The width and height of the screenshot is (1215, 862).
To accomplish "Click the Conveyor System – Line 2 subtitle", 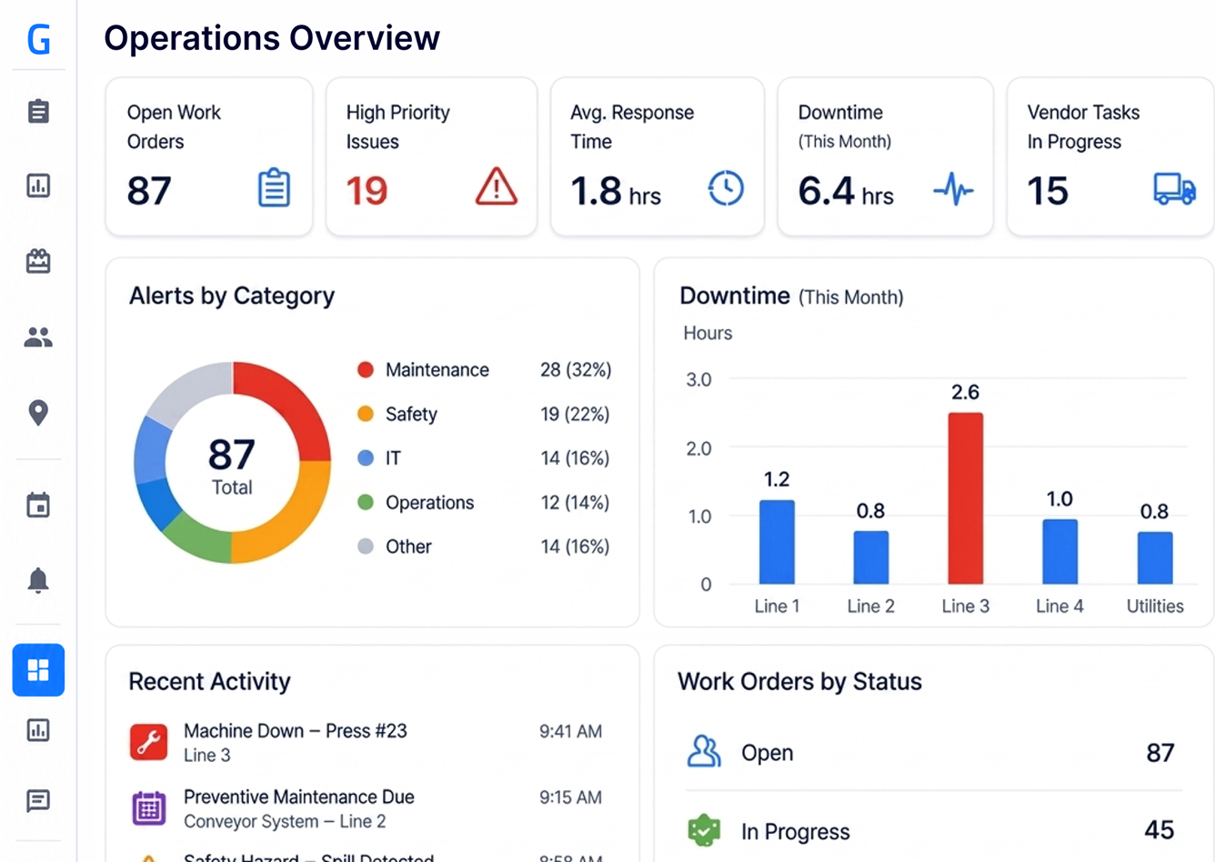I will click(285, 821).
